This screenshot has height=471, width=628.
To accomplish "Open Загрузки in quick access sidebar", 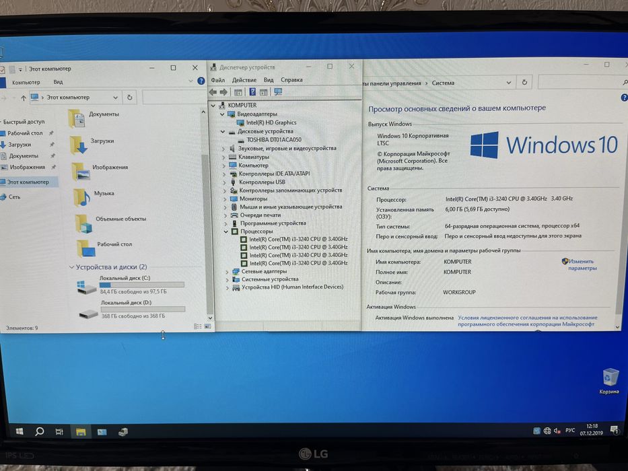I will 20,144.
